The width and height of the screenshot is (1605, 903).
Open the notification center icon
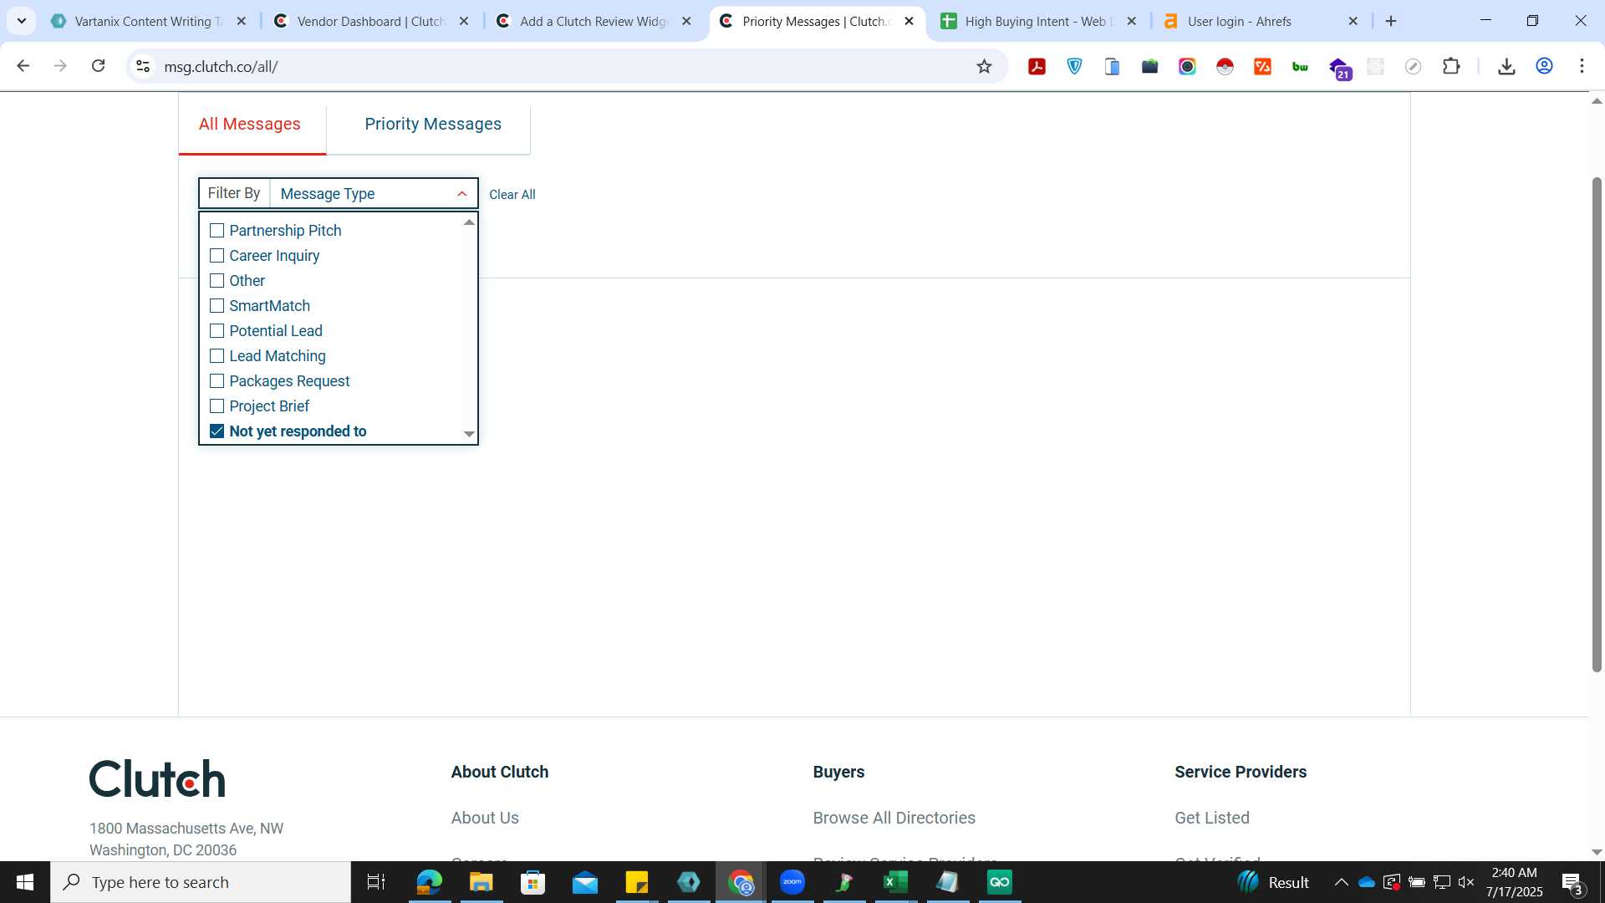pyautogui.click(x=1572, y=883)
